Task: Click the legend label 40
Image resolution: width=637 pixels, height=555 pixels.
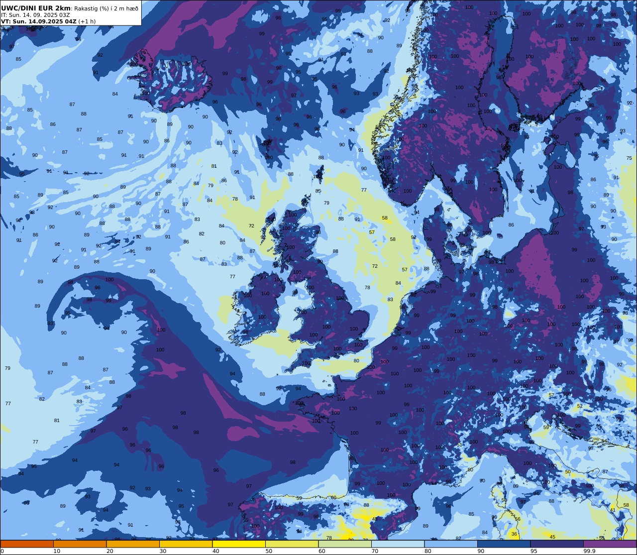Action: click(x=215, y=551)
